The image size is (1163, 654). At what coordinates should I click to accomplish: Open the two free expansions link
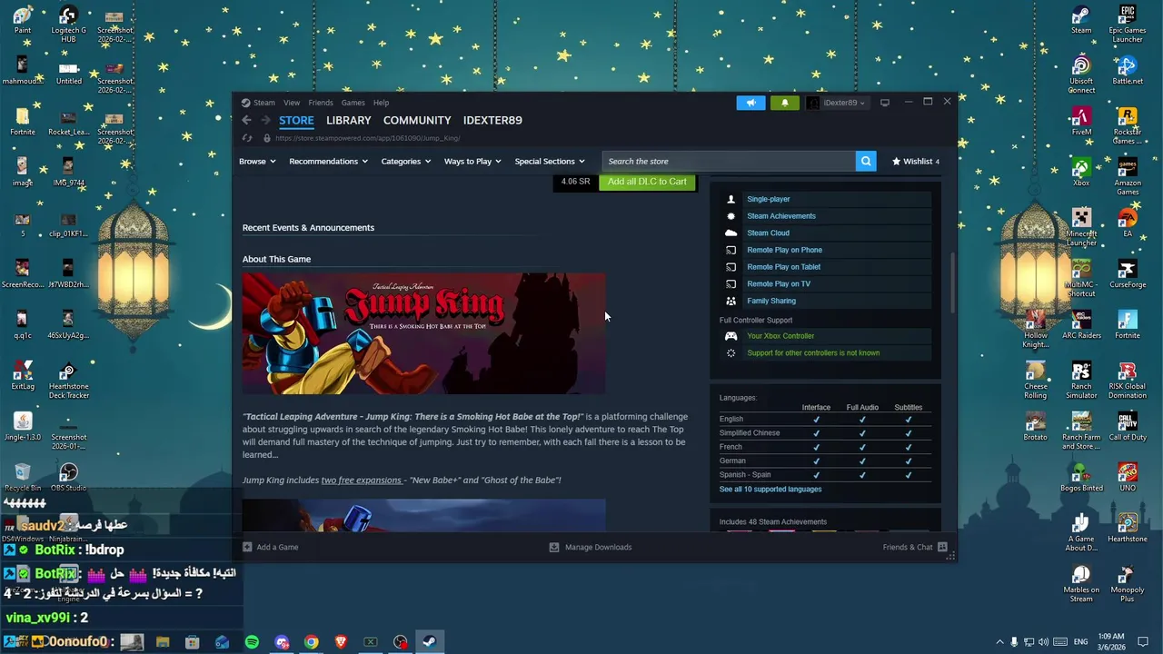[x=361, y=480]
